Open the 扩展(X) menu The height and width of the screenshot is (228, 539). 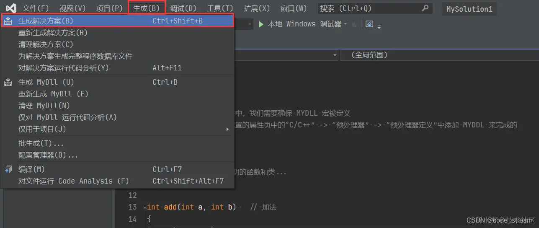tap(257, 8)
